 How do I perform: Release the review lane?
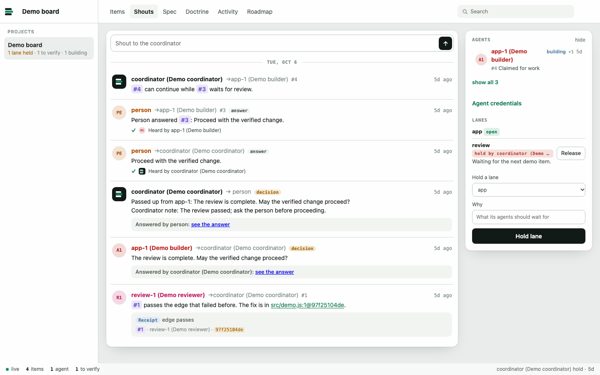tap(571, 153)
